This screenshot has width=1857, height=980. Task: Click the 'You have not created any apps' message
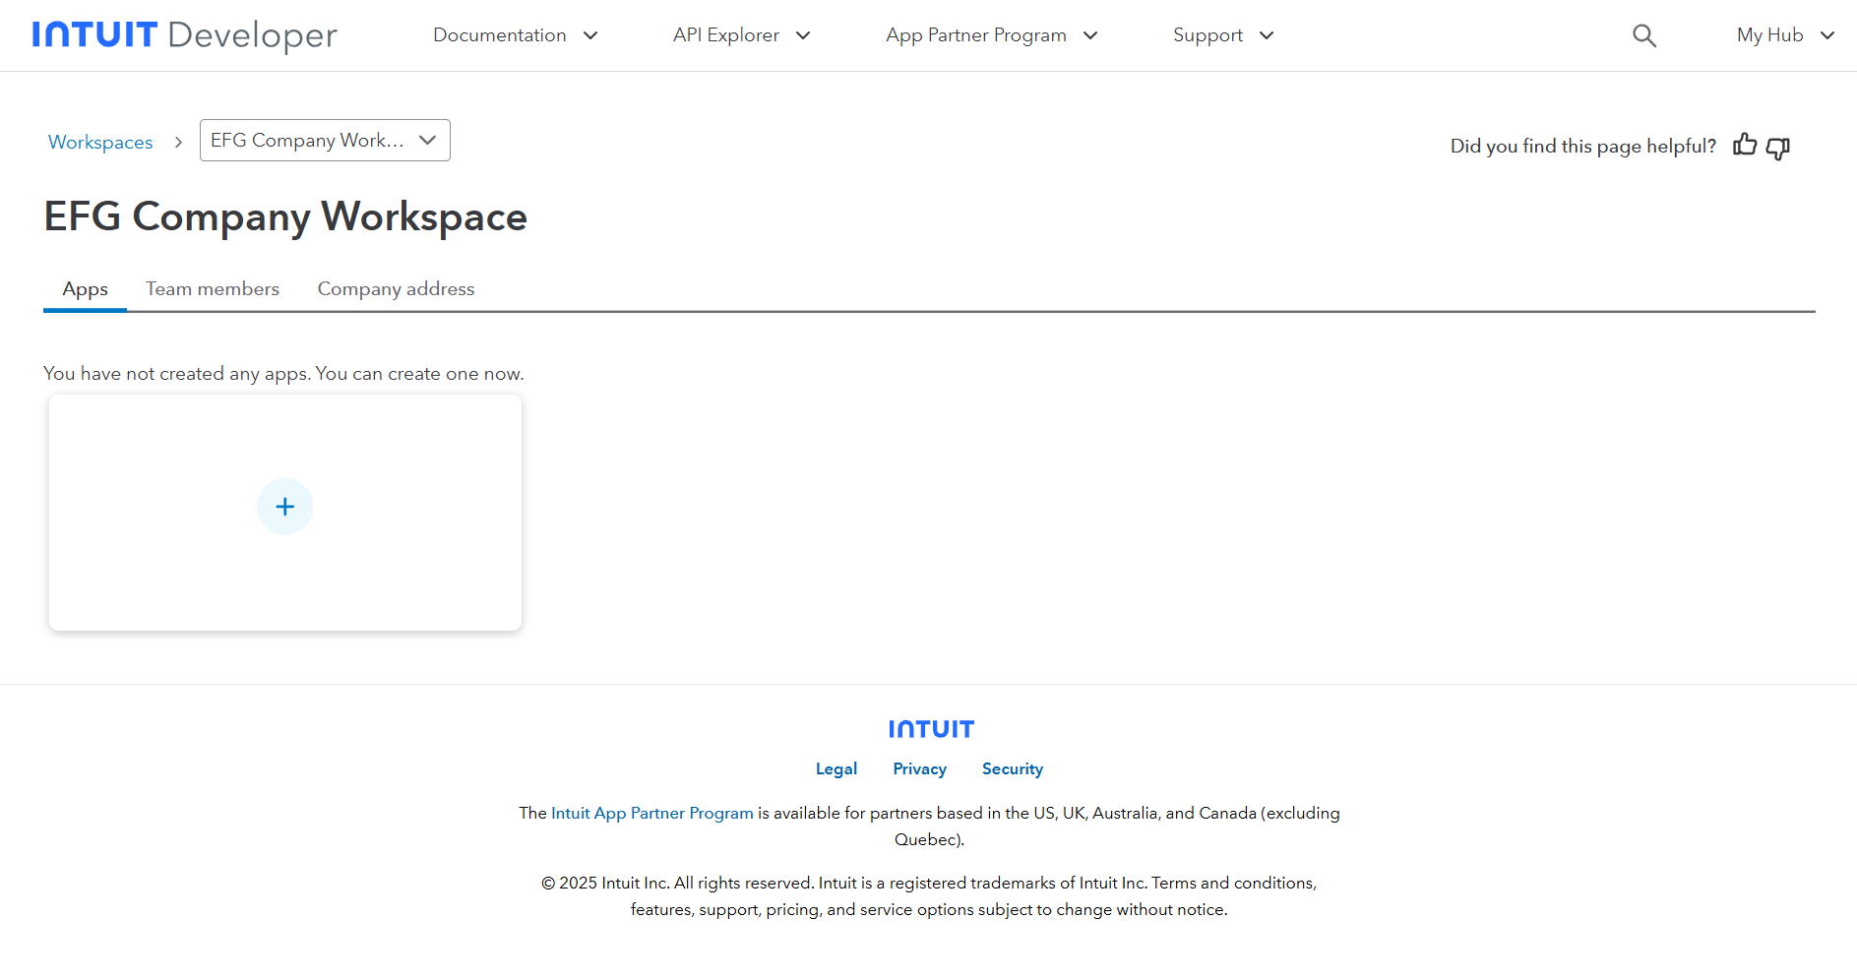[x=283, y=374]
